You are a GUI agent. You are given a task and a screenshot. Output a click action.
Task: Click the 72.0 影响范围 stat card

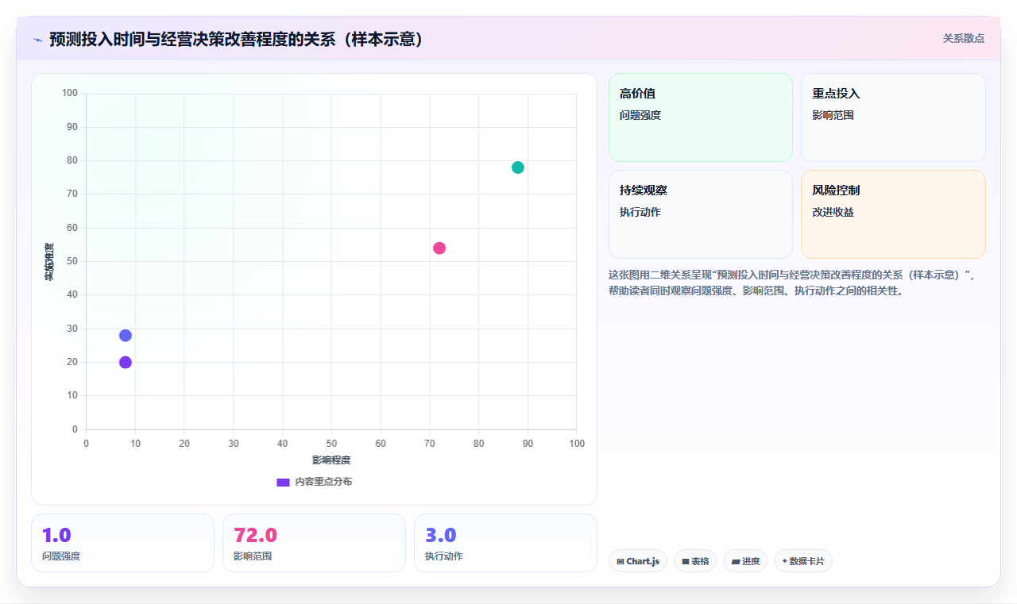314,543
